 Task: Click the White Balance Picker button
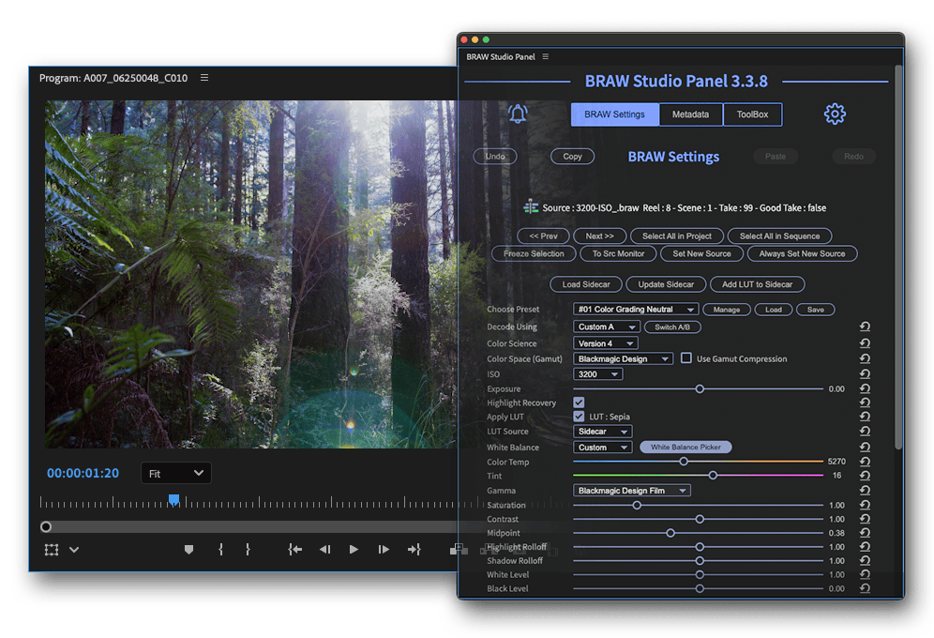(685, 448)
